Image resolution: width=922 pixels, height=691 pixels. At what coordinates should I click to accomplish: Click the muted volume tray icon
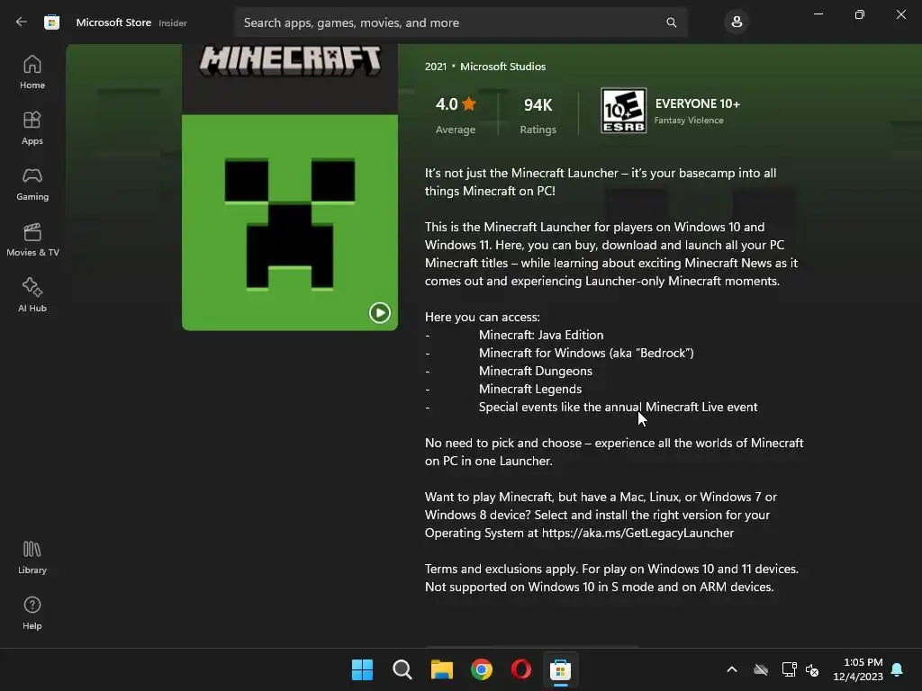click(x=812, y=669)
